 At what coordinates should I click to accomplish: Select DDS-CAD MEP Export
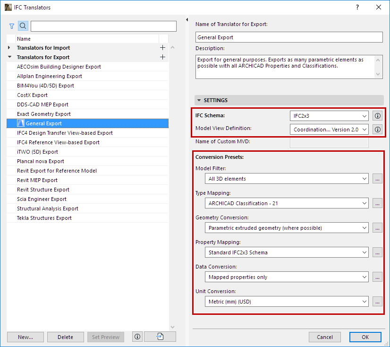pyautogui.click(x=87, y=104)
